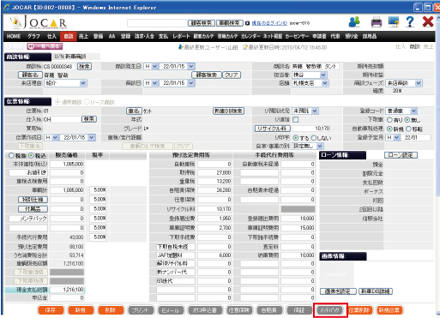The height and width of the screenshot is (318, 440).
Task: Click the orange 伝票削除 button
Action: [359, 310]
